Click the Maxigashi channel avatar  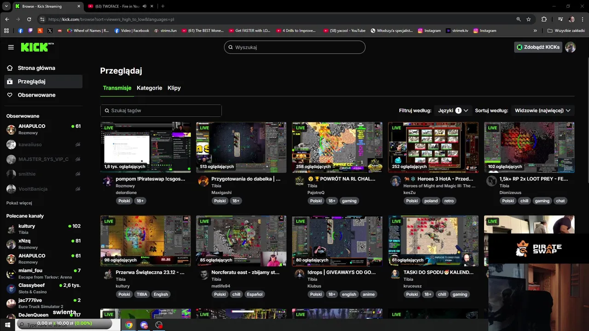pos(203,181)
